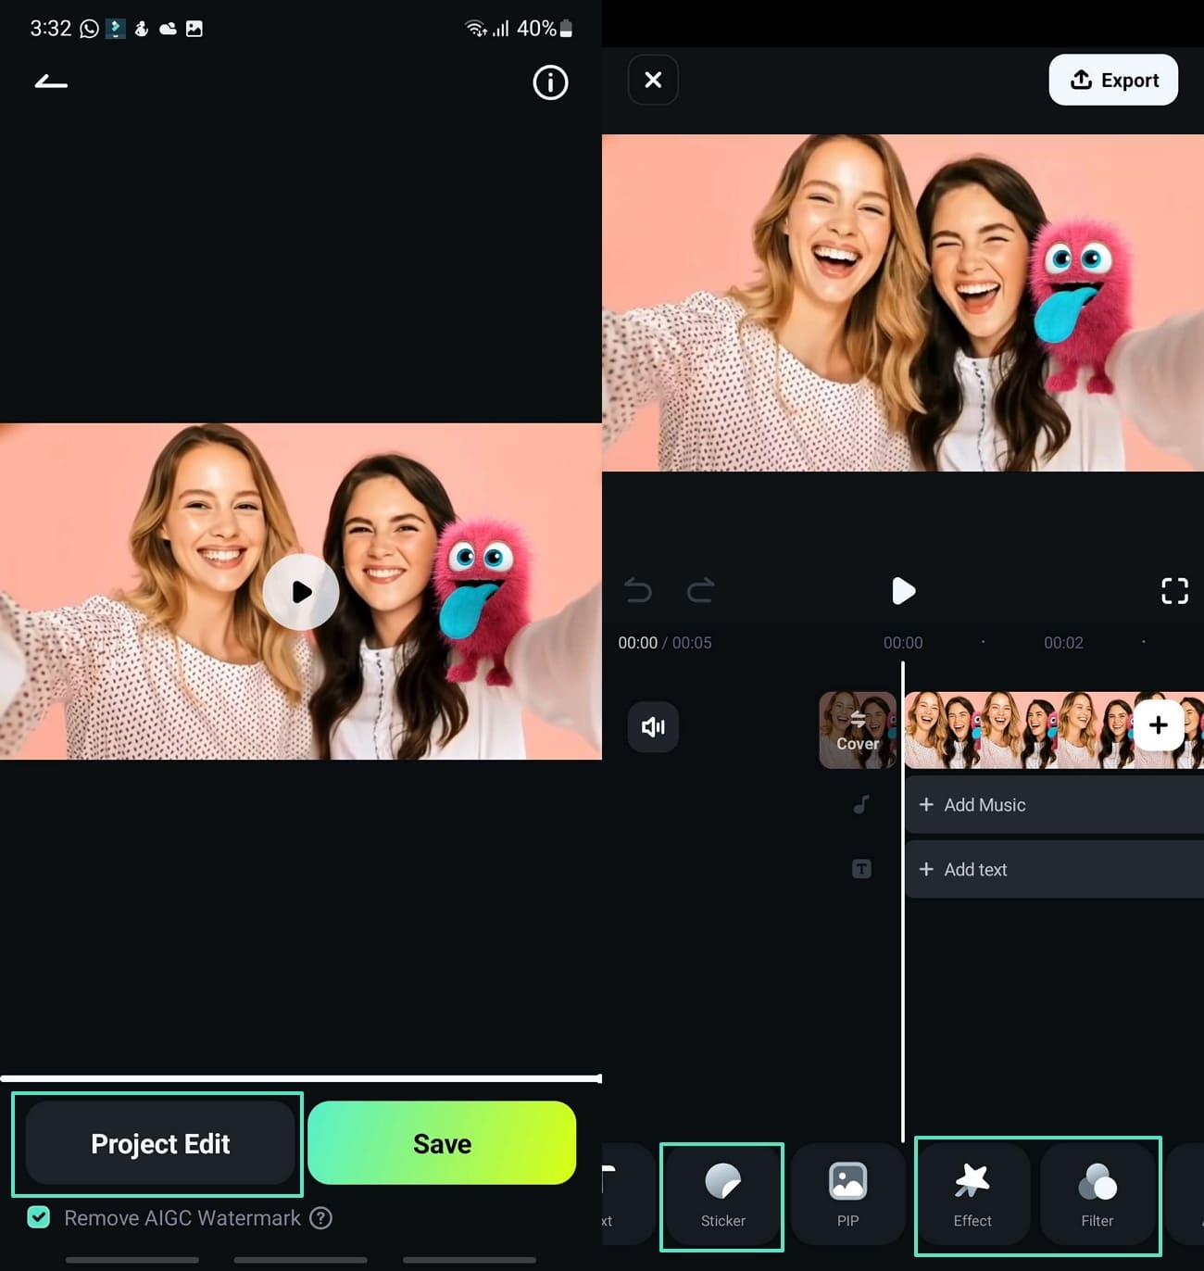Mute the video track volume
Viewport: 1204px width, 1271px height.
(653, 728)
